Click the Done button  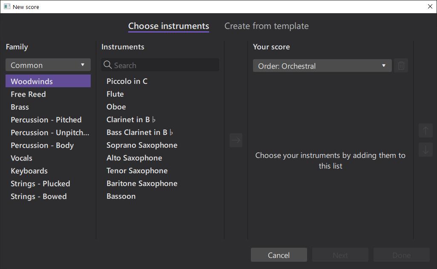(401, 255)
